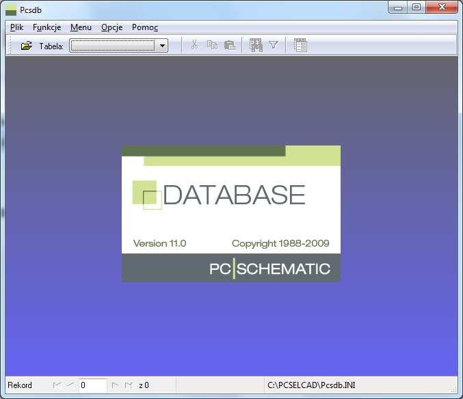Click the record number input field
The width and height of the screenshot is (463, 399).
pos(93,385)
